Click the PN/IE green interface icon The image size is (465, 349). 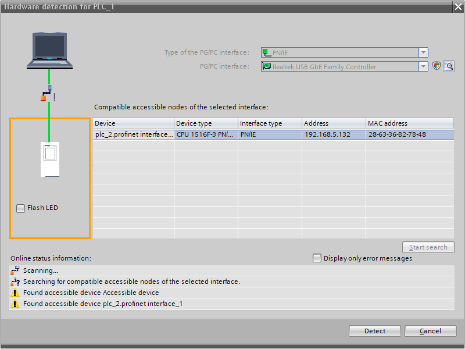[267, 52]
